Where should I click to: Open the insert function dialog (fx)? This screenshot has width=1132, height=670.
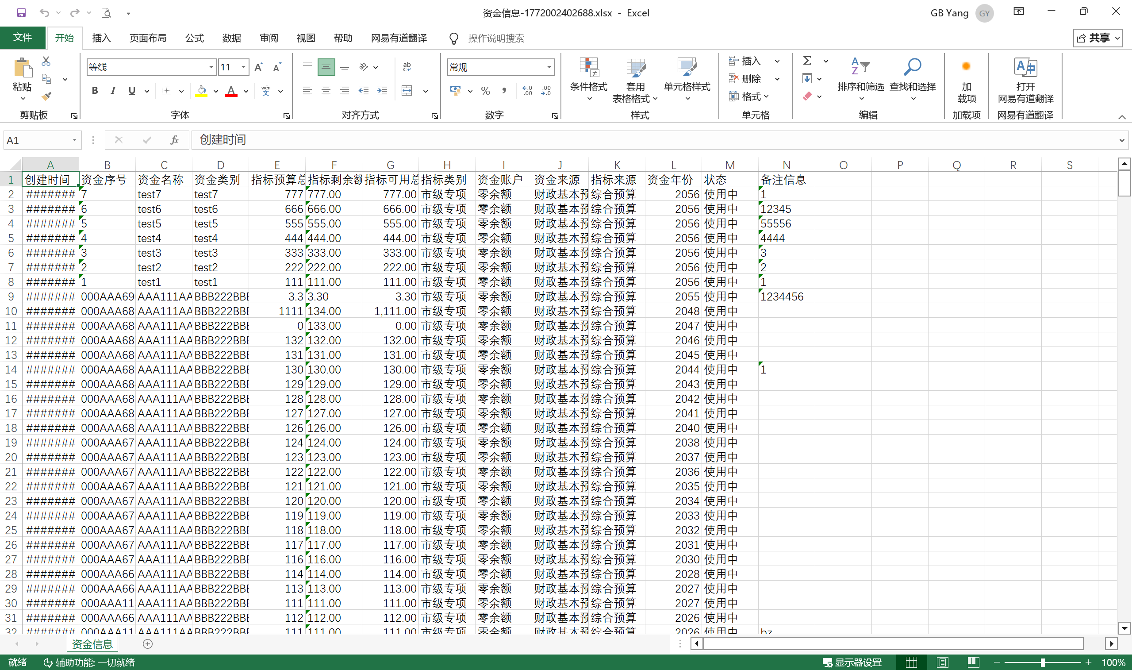(x=175, y=140)
